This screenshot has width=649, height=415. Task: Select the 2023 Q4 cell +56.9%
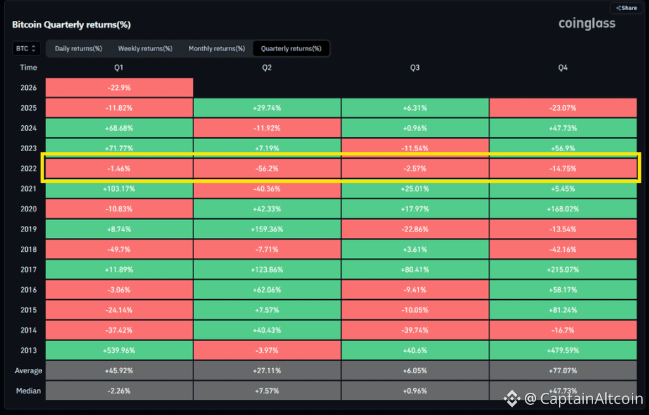(563, 148)
